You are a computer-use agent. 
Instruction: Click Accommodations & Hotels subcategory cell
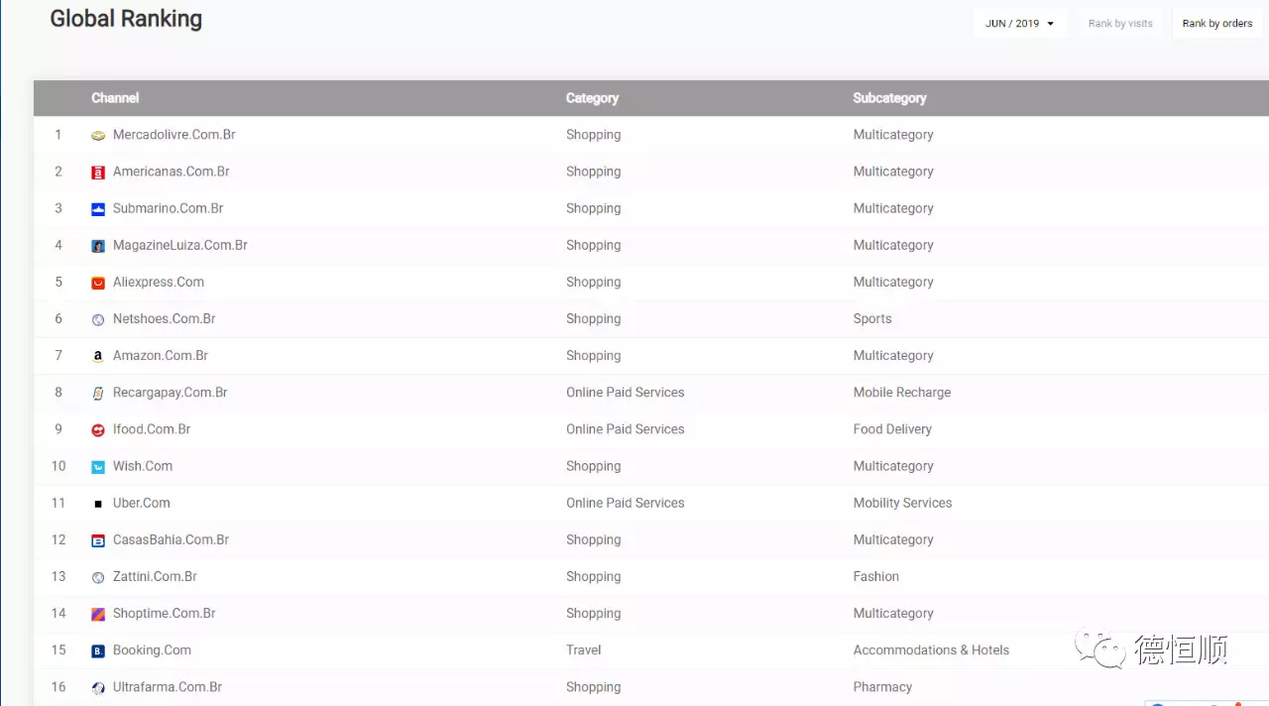click(931, 649)
